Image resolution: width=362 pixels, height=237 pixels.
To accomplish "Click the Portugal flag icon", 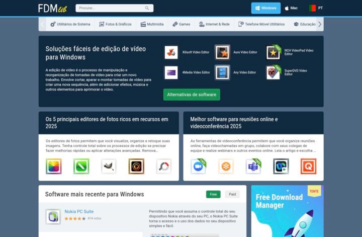I will (312, 8).
